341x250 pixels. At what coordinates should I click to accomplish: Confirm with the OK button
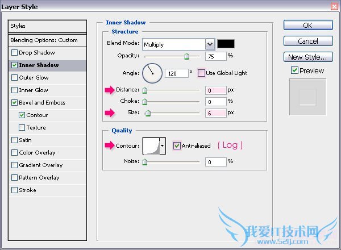click(308, 25)
